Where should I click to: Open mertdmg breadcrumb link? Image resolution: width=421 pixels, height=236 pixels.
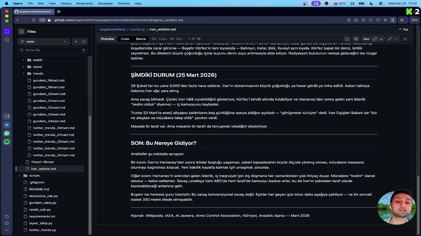point(137,29)
